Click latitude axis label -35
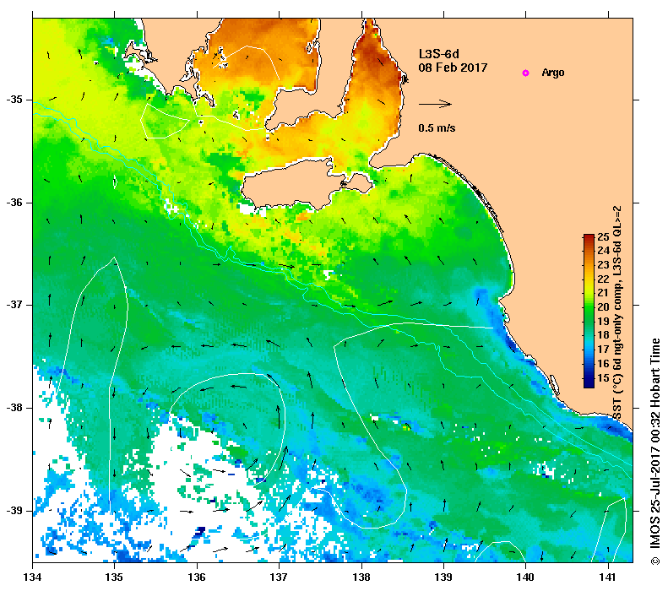This screenshot has height=591, width=668. (x=14, y=100)
